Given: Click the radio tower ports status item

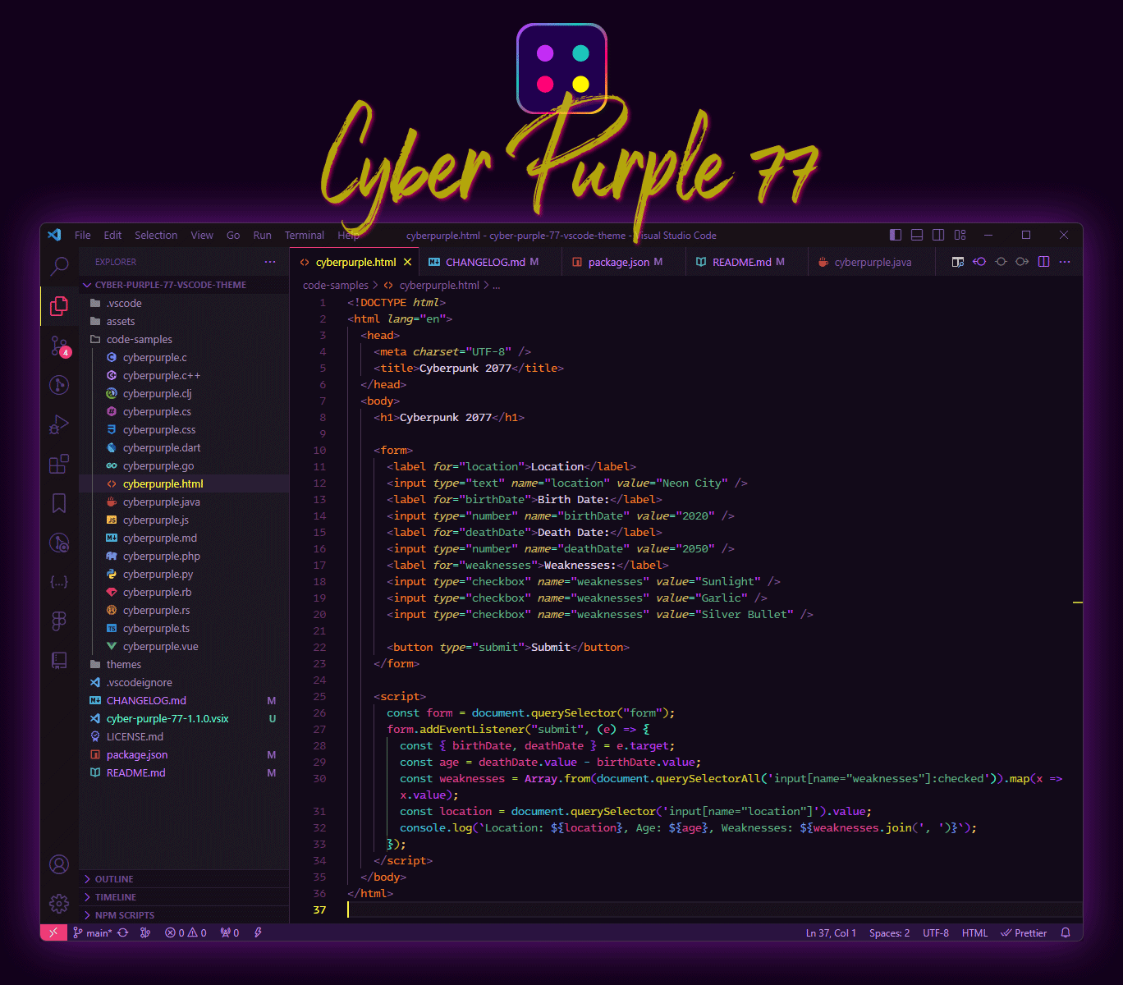Looking at the screenshot, I should point(230,932).
